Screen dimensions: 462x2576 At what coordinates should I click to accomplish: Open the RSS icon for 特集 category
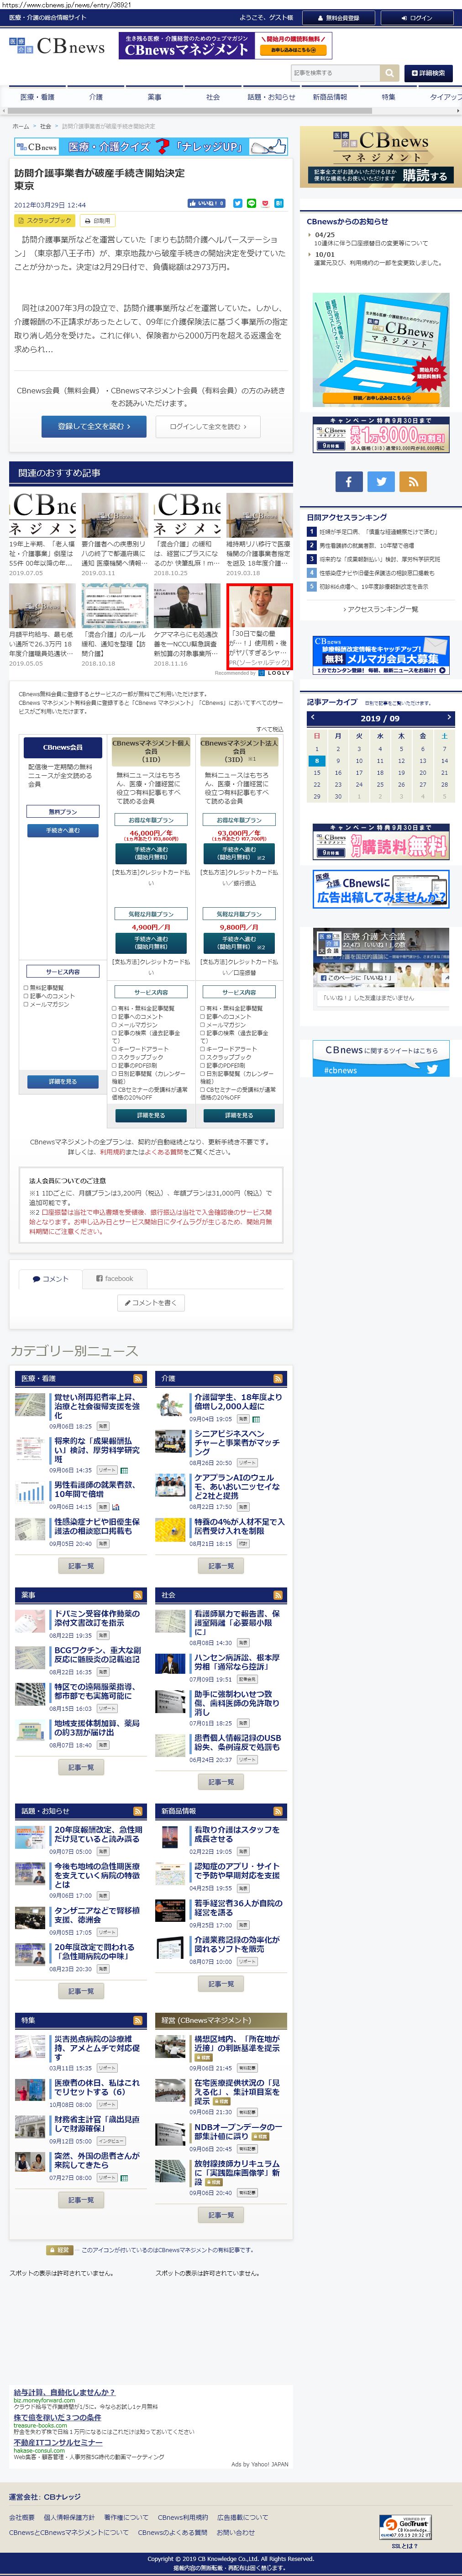pyautogui.click(x=138, y=2021)
